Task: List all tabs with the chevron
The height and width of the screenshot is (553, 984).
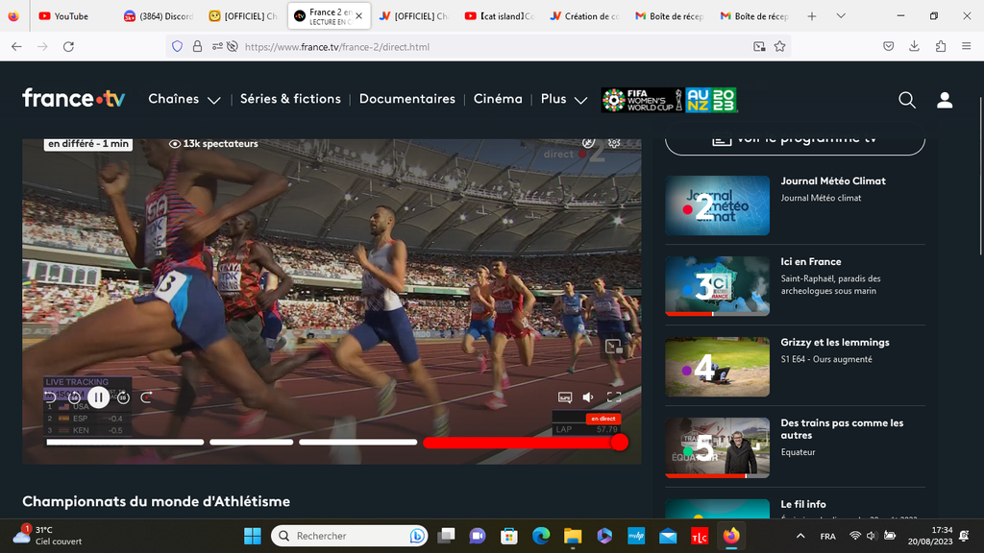Action: point(841,16)
